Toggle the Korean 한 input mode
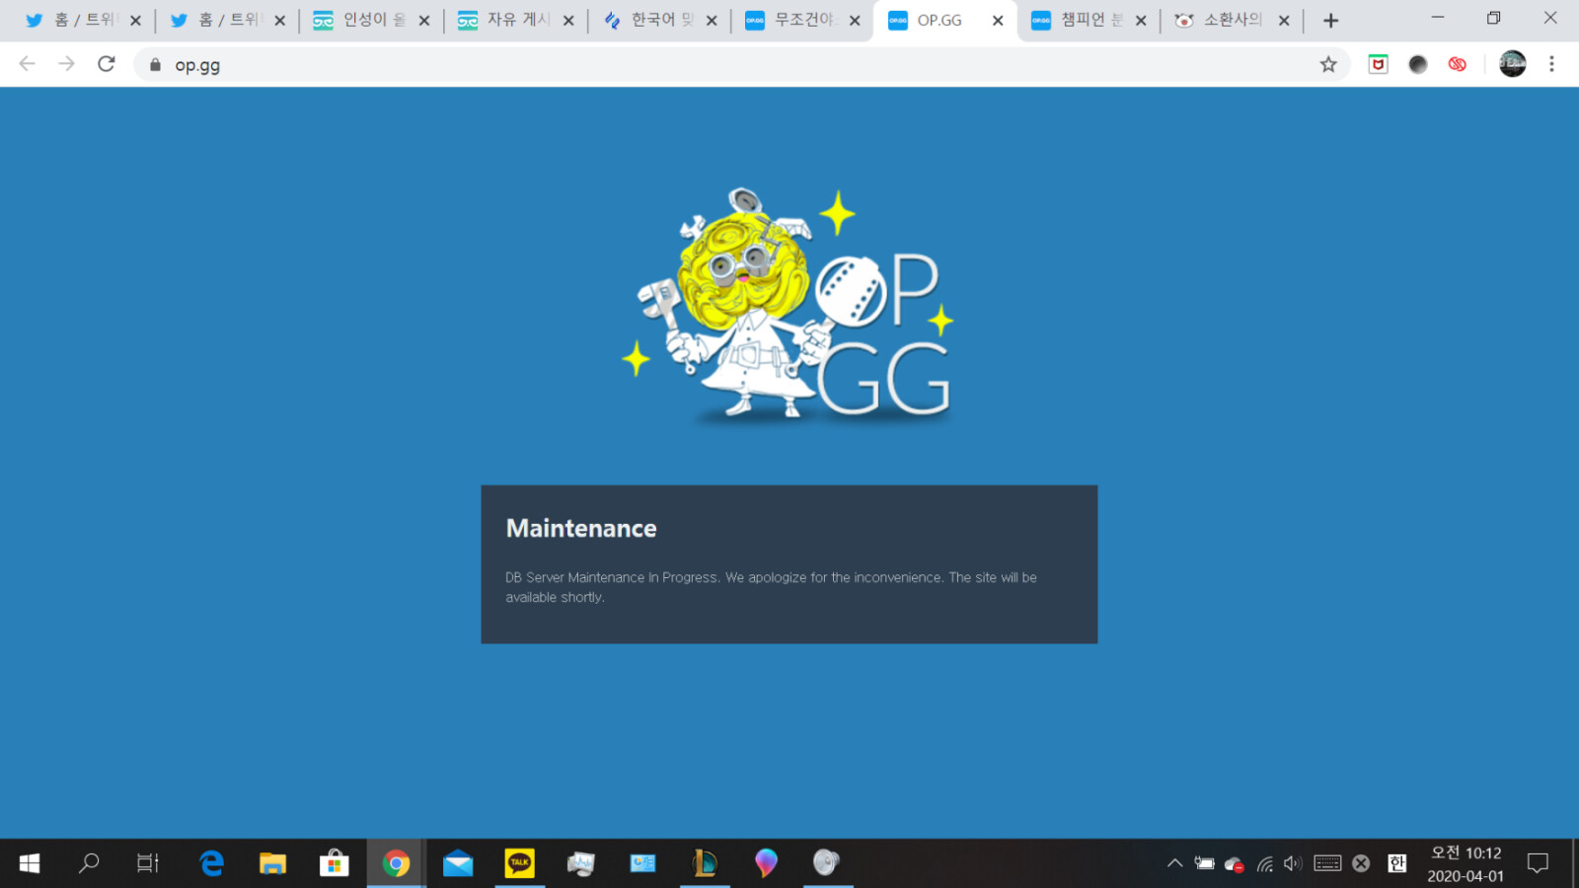 tap(1396, 863)
